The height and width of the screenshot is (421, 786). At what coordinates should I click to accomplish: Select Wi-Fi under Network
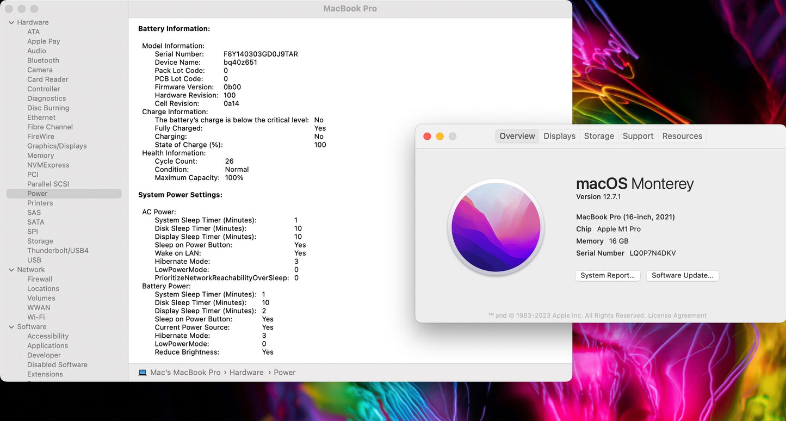36,317
